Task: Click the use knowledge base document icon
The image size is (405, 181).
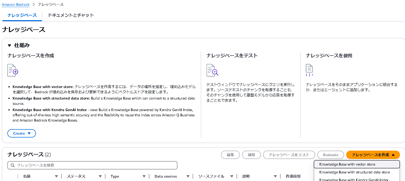Action: [x=309, y=70]
